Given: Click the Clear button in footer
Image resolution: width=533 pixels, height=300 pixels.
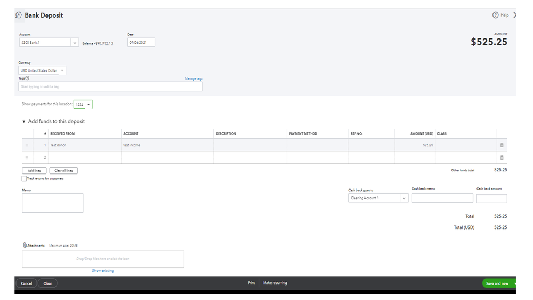Looking at the screenshot, I should (47, 283).
